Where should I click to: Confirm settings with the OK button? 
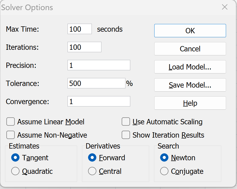coord(190,31)
